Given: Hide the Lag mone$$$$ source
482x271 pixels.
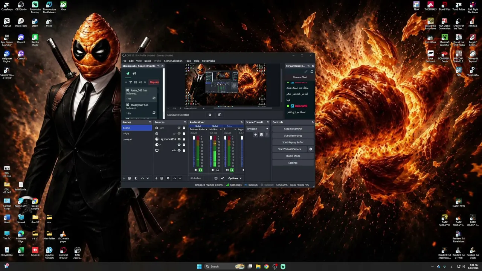Looking at the screenshot, I should 179,139.
